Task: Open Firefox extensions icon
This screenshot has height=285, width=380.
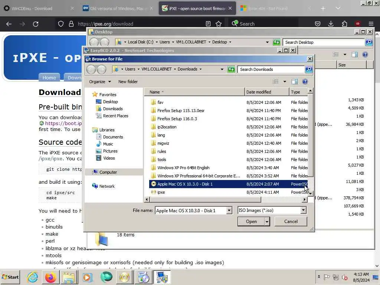Action: tap(344, 24)
